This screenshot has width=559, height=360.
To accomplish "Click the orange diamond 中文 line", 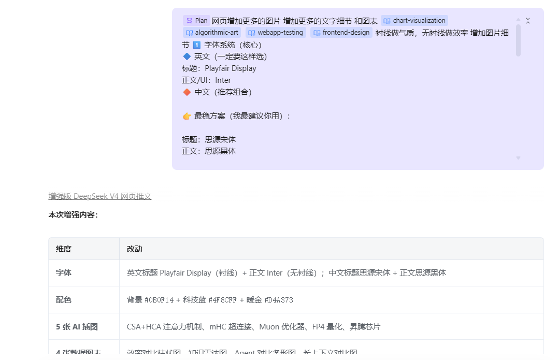I will tap(217, 92).
